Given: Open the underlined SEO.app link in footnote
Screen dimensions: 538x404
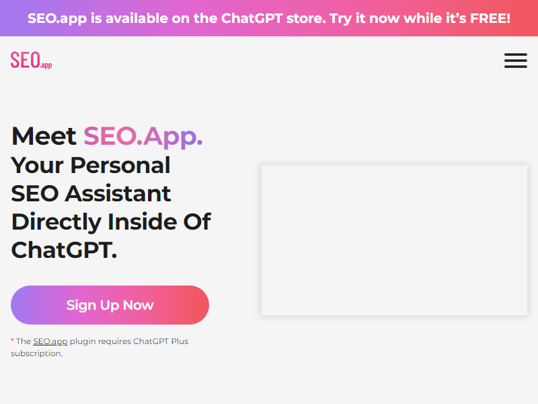Looking at the screenshot, I should [50, 341].
